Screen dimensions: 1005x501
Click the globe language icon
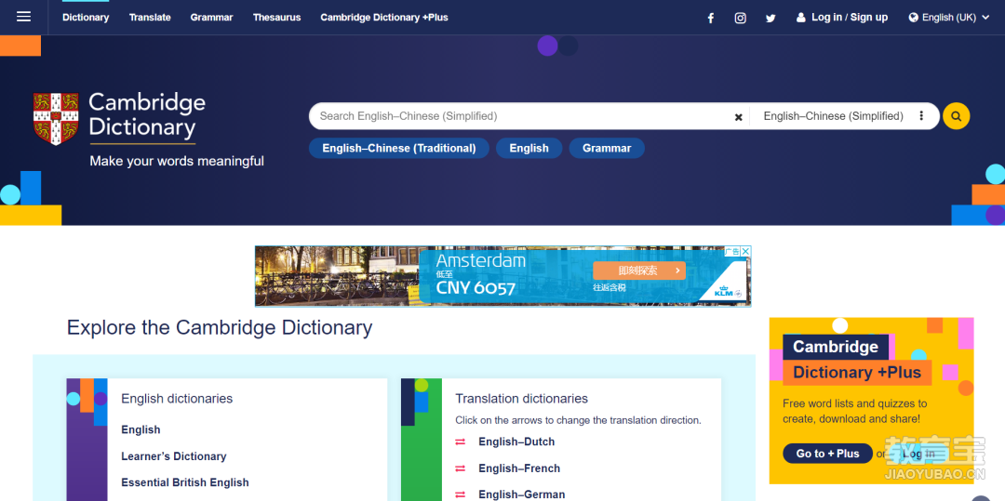914,18
